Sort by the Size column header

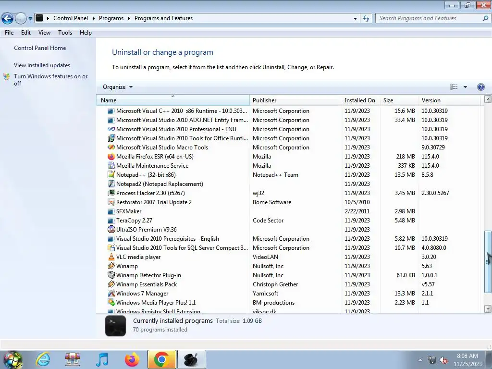[399, 100]
